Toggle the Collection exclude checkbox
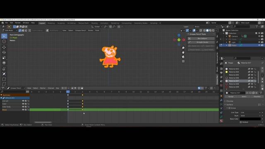Screen dimensions: 265x149 pos(256,33)
